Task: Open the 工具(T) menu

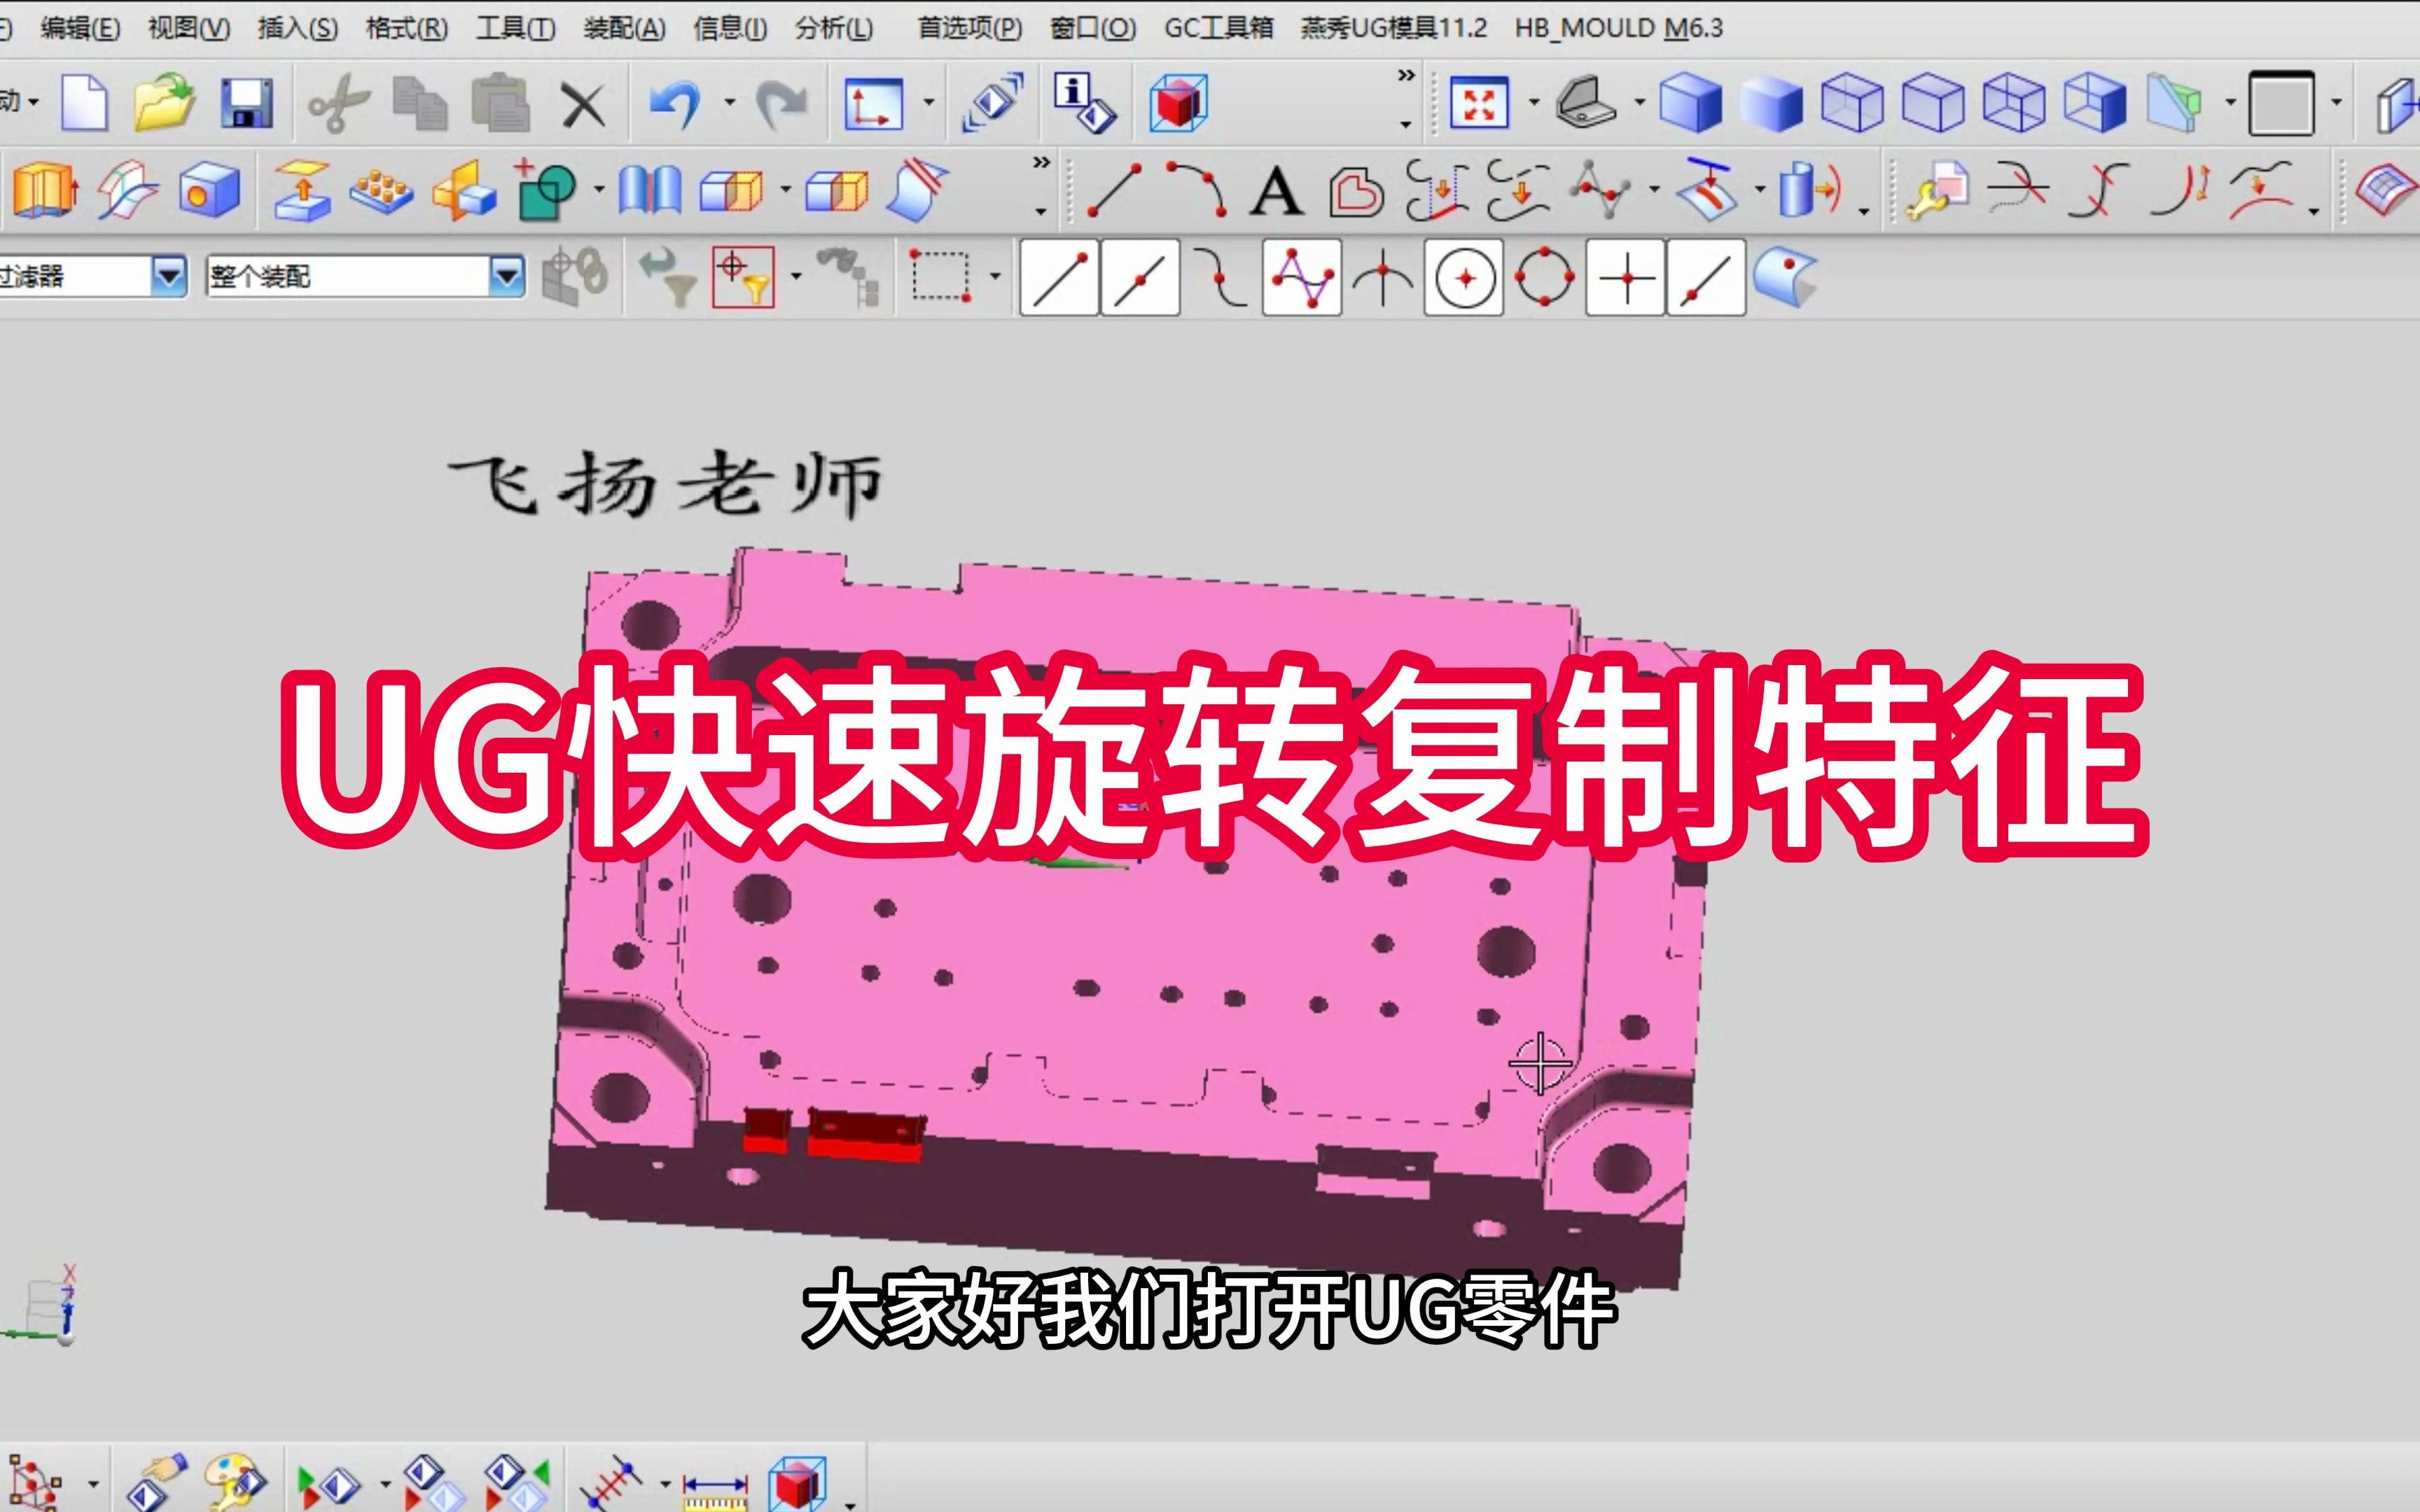Action: tap(515, 28)
